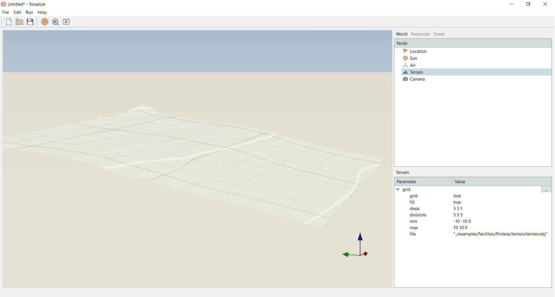Click the fill value true
This screenshot has height=297, width=555.
(x=457, y=202)
